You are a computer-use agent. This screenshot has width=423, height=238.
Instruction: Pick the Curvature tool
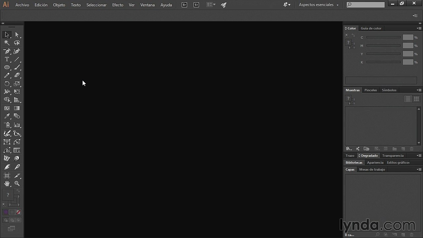[17, 51]
